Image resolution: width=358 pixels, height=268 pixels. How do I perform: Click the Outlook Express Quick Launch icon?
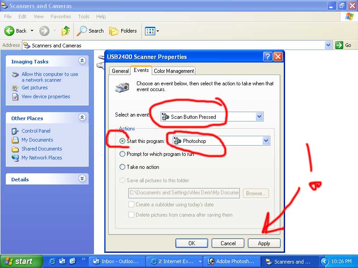point(62,261)
